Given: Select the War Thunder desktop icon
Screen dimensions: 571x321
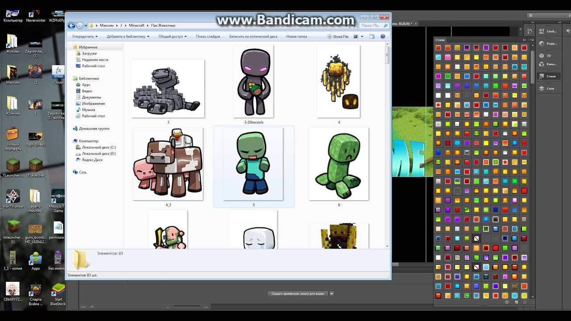Looking at the screenshot, I should pyautogui.click(x=13, y=199).
